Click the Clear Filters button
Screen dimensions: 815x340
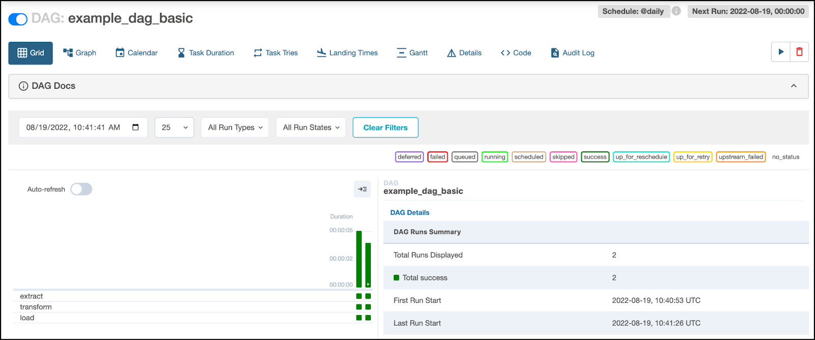click(386, 127)
